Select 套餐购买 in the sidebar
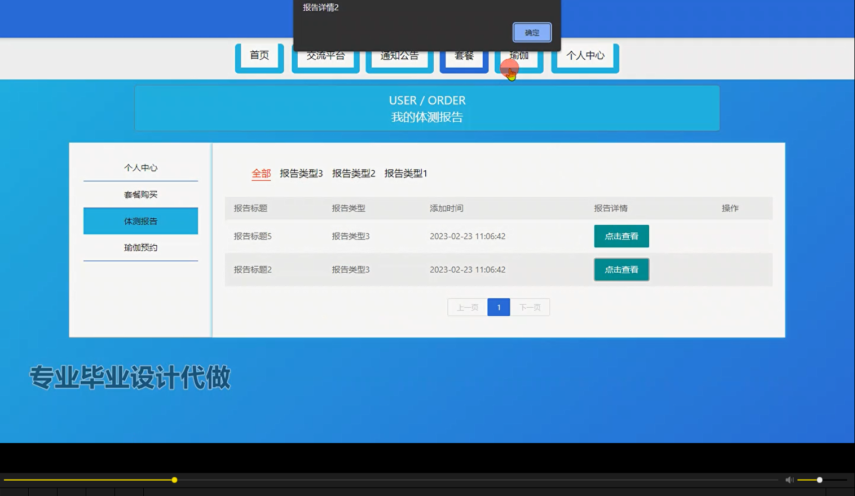Image resolution: width=855 pixels, height=496 pixels. [140, 194]
